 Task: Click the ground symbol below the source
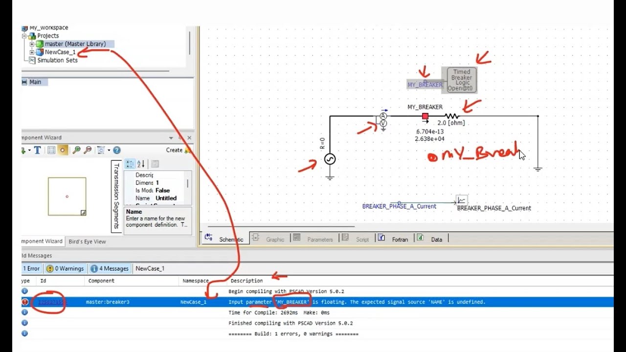coord(330,177)
